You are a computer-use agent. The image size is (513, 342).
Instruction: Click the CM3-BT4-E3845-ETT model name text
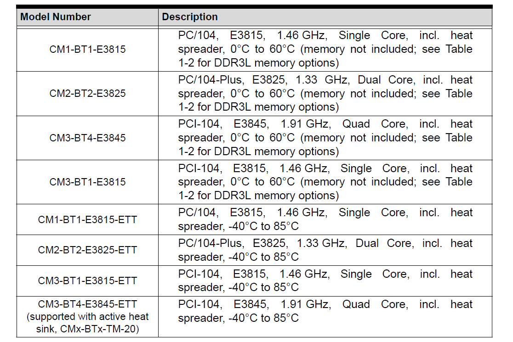(x=87, y=304)
